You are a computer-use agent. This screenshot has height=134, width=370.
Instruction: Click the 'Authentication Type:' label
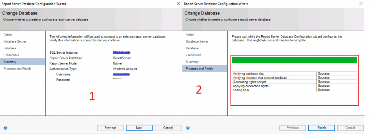pyautogui.click(x=63, y=69)
